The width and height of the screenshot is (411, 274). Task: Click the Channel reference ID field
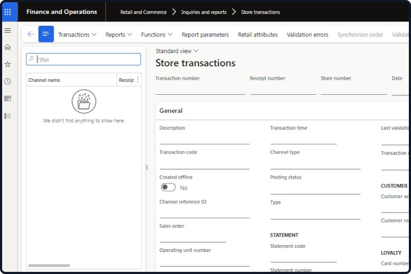pos(204,213)
